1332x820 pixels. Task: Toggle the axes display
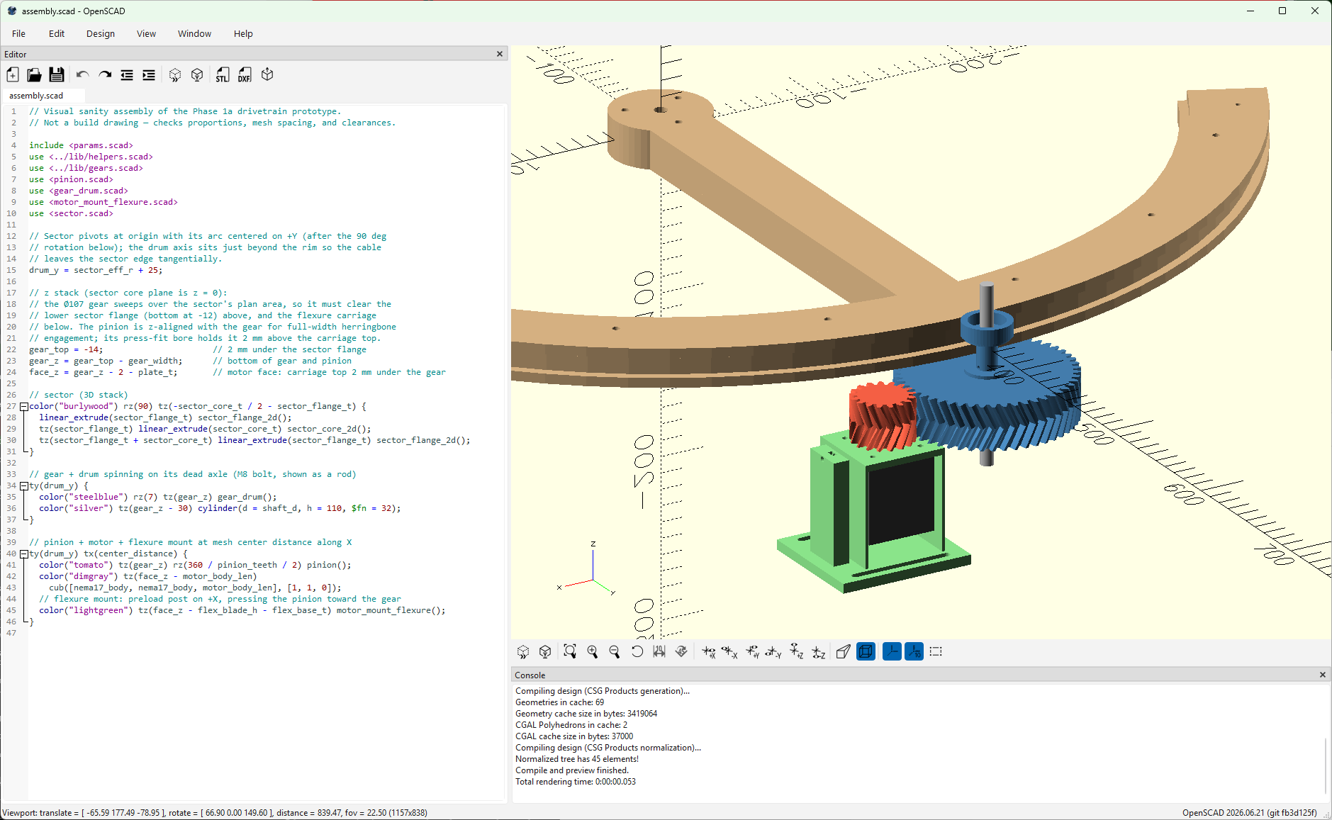point(892,652)
